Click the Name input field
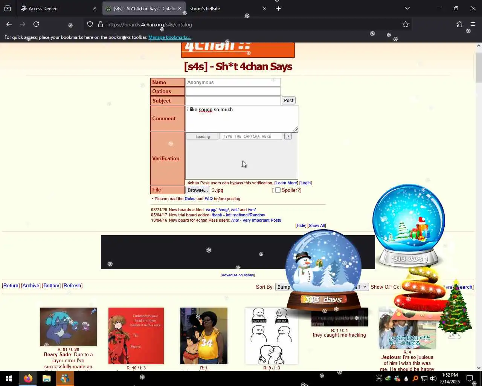 (233, 82)
